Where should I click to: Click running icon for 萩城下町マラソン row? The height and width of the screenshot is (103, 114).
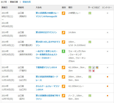pos(64,96)
